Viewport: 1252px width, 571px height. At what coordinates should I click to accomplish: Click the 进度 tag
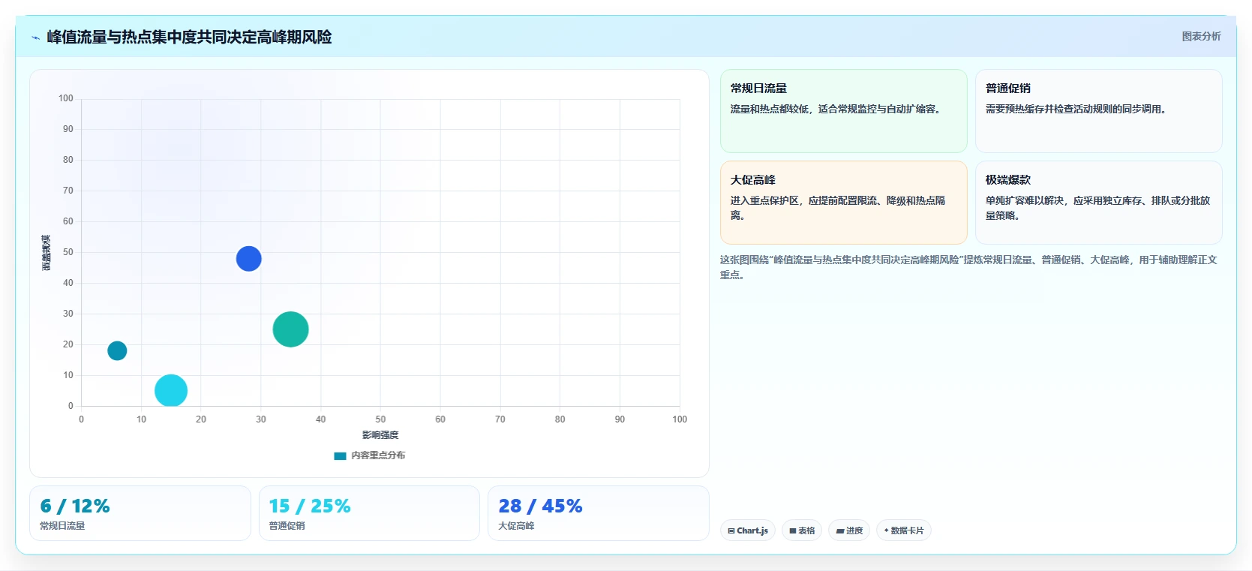(x=849, y=530)
